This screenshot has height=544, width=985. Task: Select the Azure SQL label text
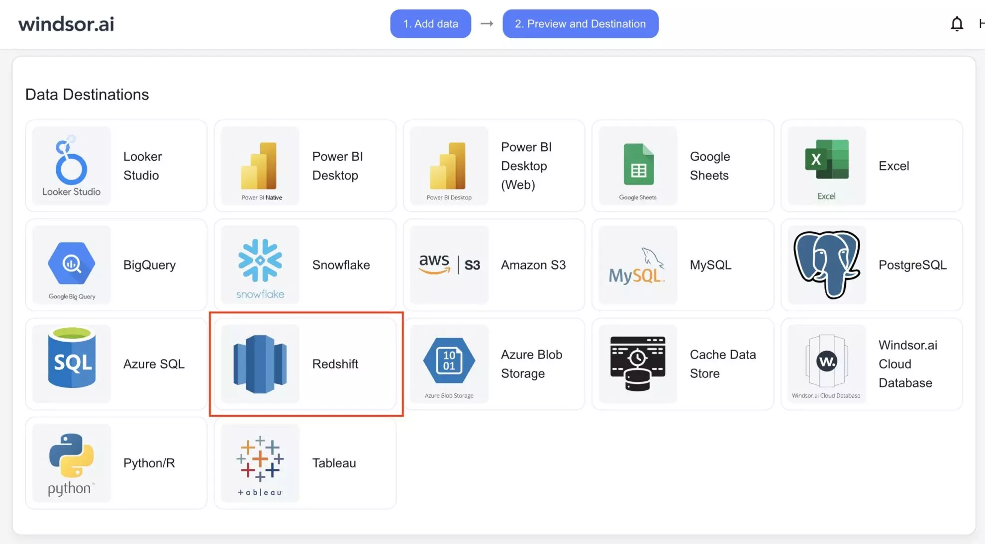tap(154, 363)
